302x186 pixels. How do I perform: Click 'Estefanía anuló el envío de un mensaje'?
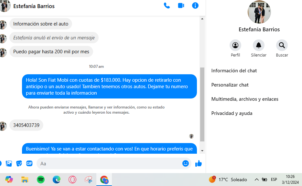pyautogui.click(x=54, y=38)
